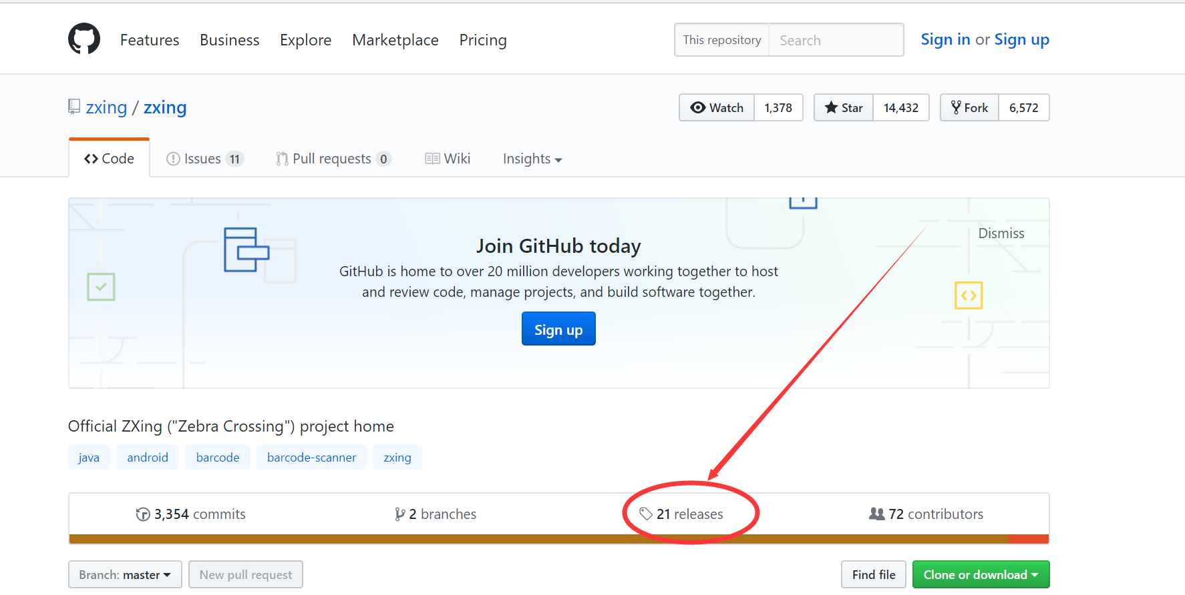
Task: Click the Official ZXing project home description
Action: pos(231,426)
